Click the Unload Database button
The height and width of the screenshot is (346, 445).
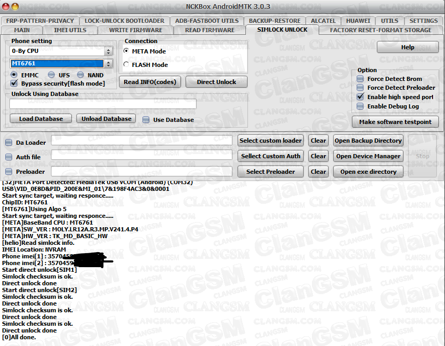107,119
